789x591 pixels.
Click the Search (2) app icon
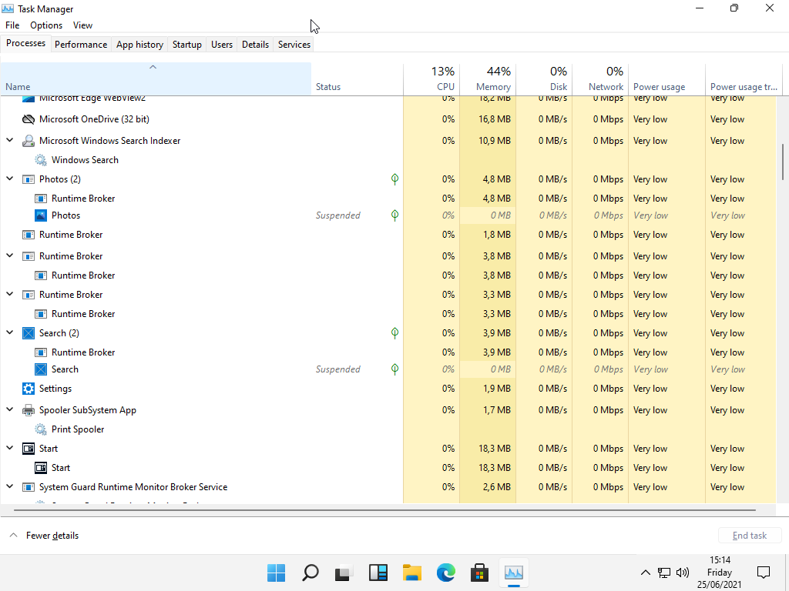pyautogui.click(x=29, y=333)
